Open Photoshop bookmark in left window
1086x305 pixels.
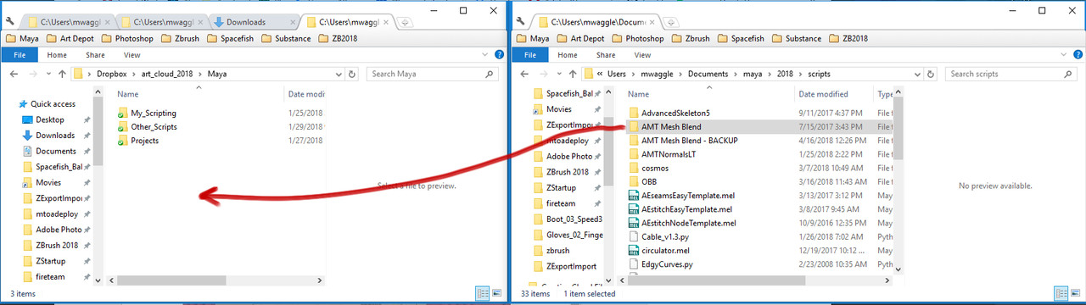click(126, 38)
